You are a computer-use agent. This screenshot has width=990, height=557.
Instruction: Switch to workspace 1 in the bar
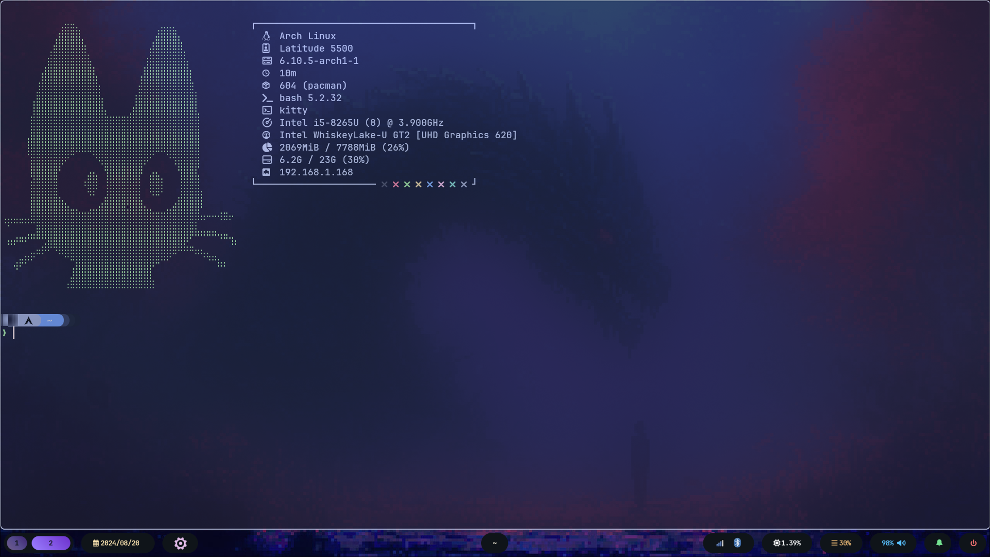point(16,543)
